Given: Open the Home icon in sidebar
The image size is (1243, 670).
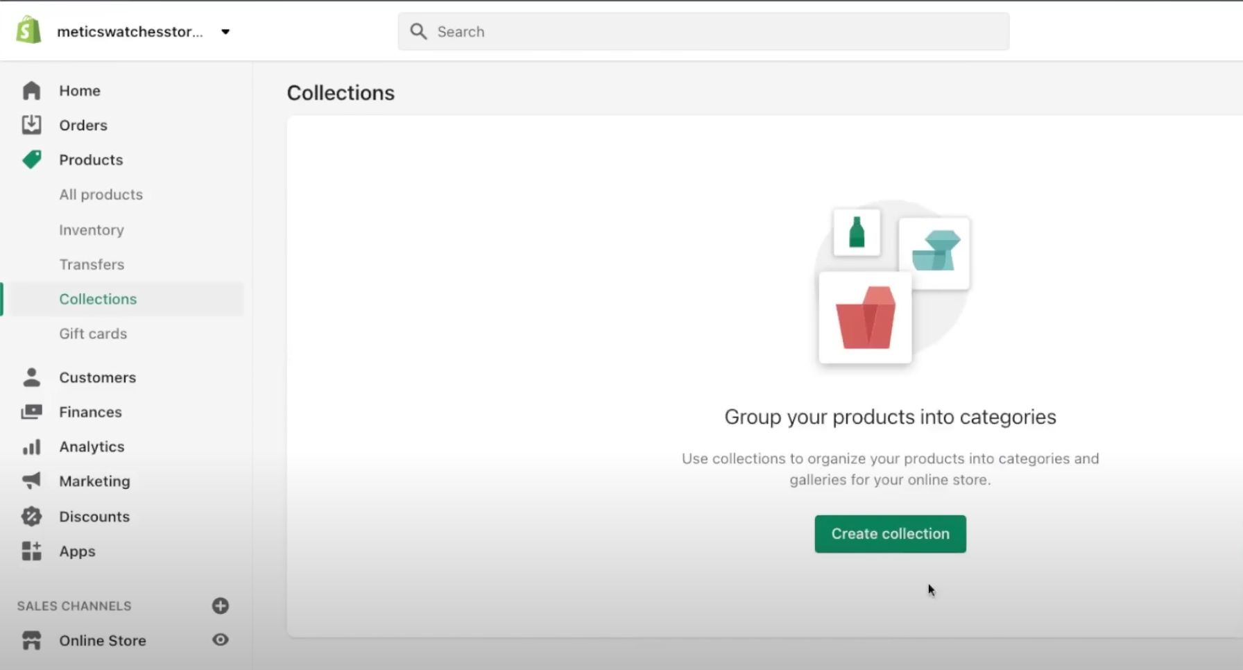Looking at the screenshot, I should [x=31, y=91].
